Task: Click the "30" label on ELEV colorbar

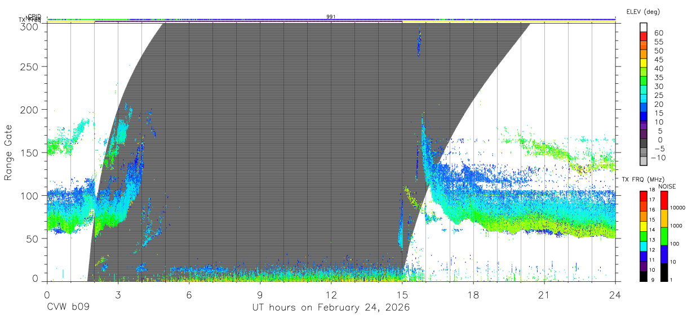Action: point(658,86)
